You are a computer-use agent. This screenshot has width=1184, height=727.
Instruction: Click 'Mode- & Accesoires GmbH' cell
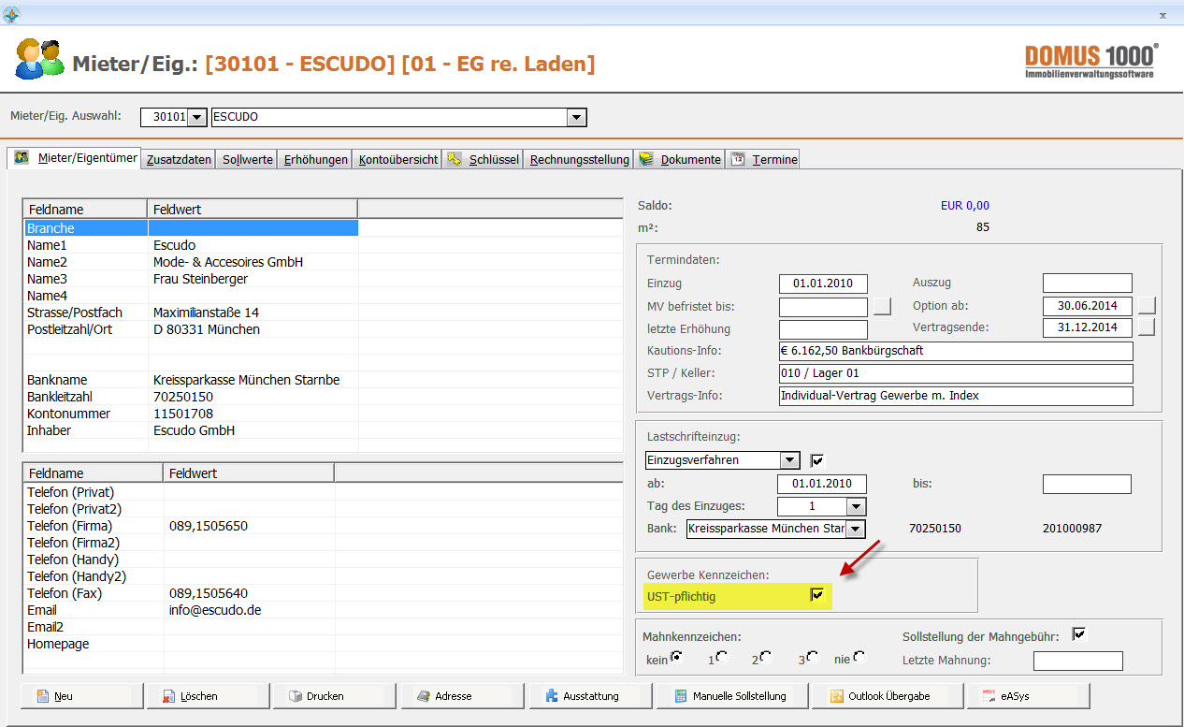point(228,262)
